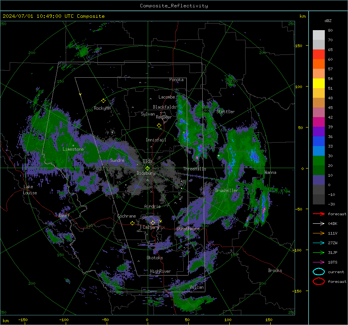Click the purple swatch between 39 and 36
The width and height of the screenshot is (348, 325).
pos(319,131)
